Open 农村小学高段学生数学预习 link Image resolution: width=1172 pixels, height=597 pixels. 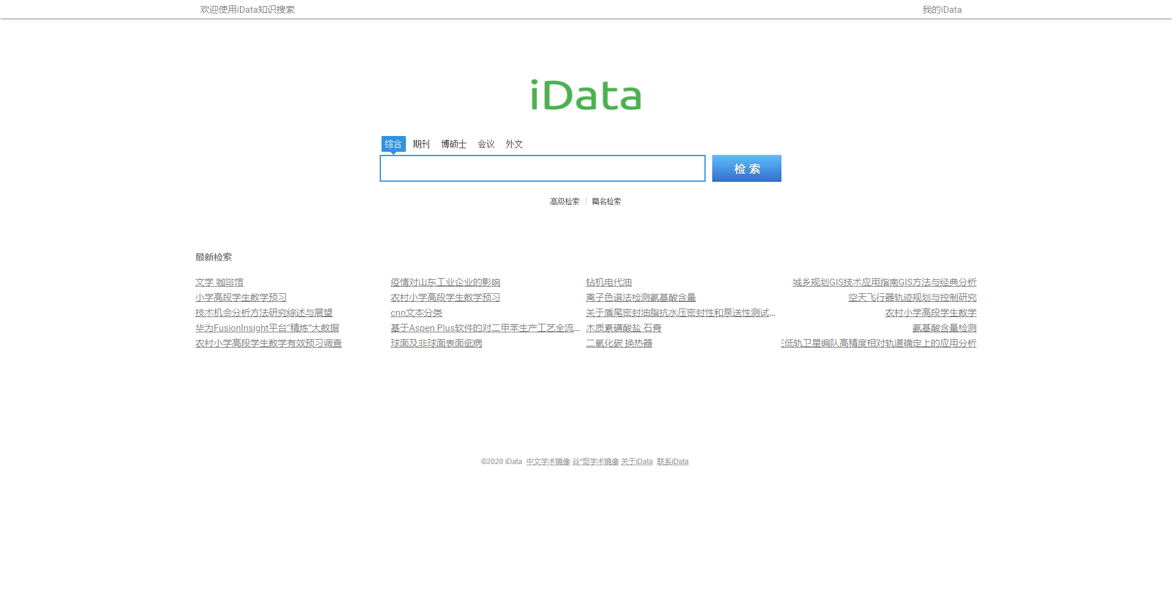coord(446,298)
